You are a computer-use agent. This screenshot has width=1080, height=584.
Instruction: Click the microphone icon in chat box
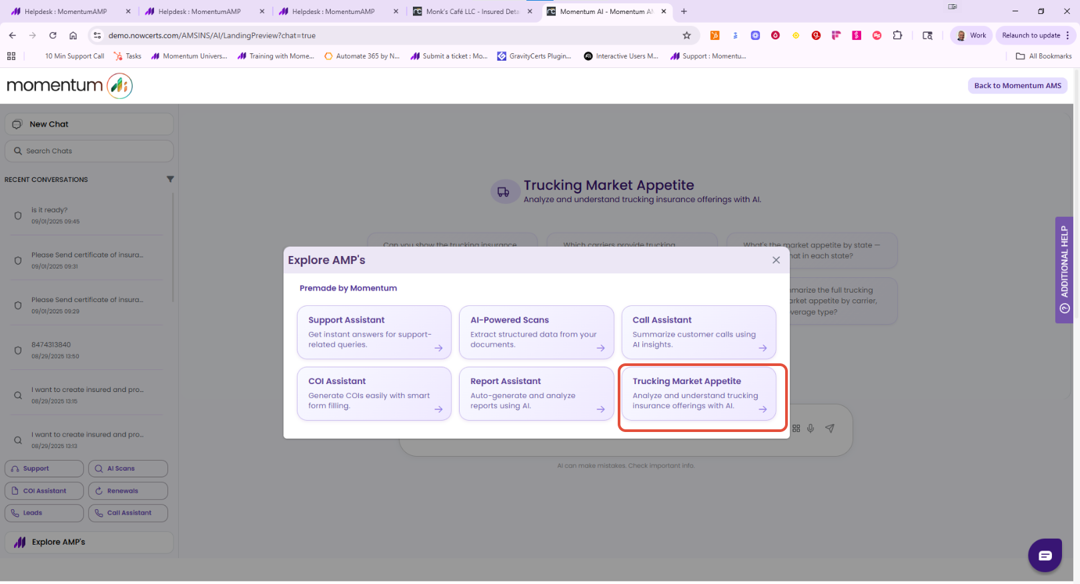point(811,428)
